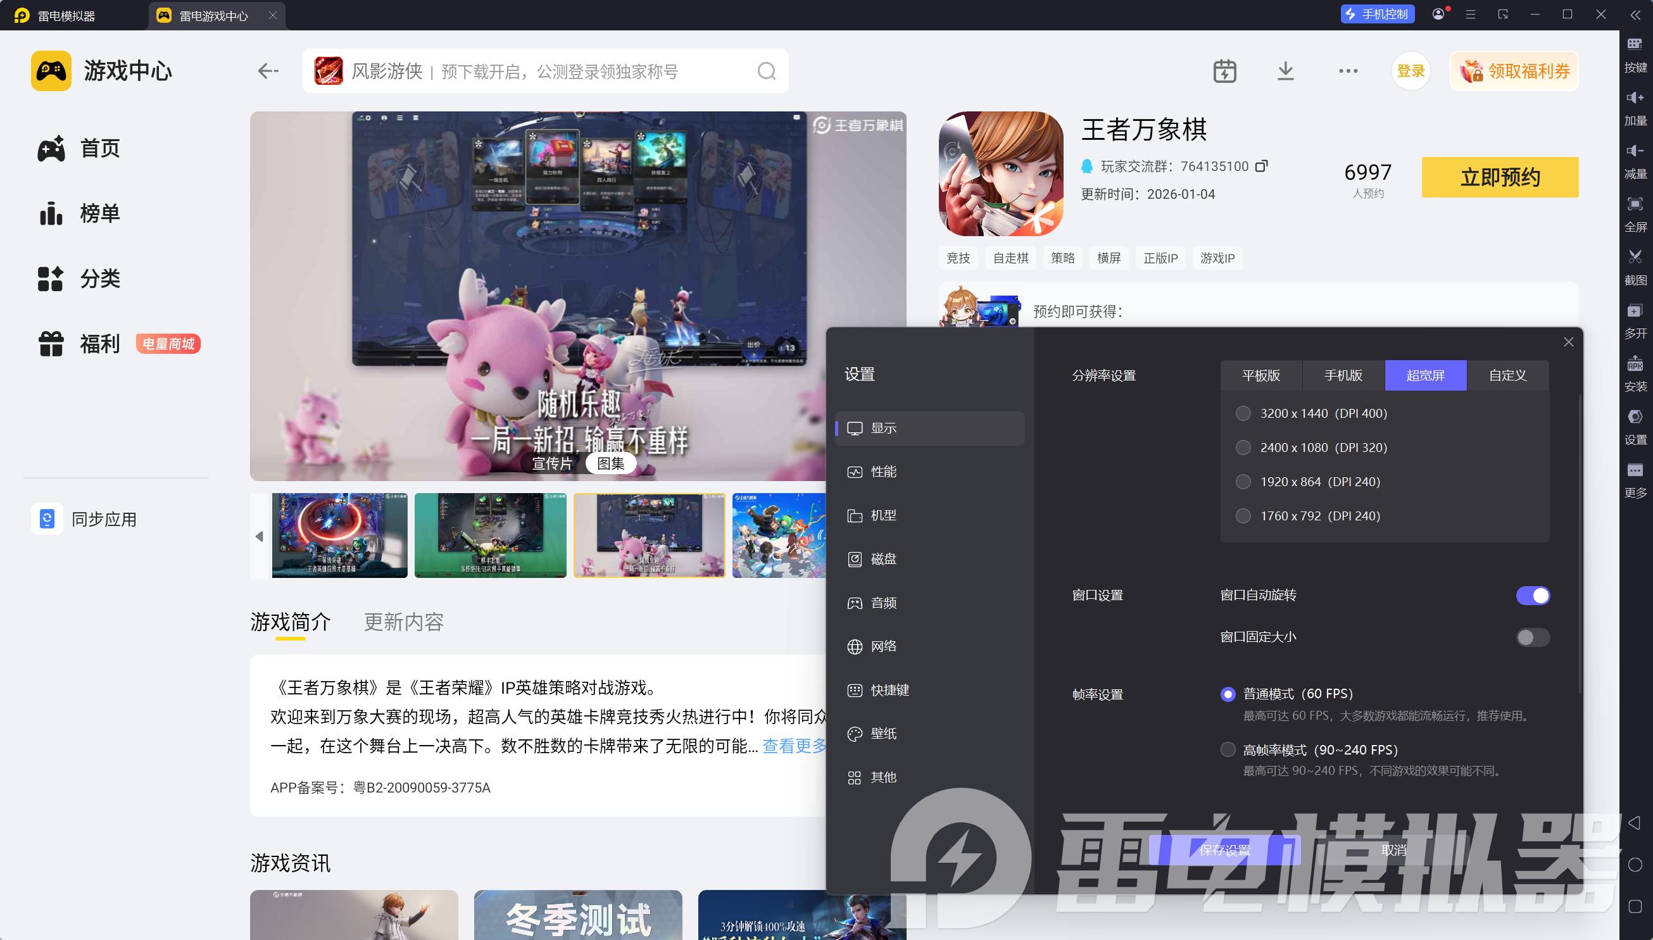Switch to the 手机版 resolution tab
Image resolution: width=1653 pixels, height=940 pixels.
(x=1343, y=375)
